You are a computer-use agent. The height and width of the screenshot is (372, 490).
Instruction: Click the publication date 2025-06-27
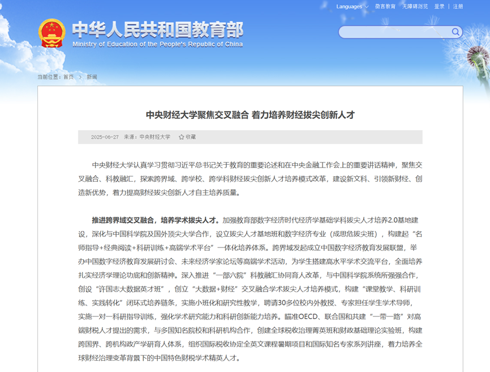coord(105,137)
